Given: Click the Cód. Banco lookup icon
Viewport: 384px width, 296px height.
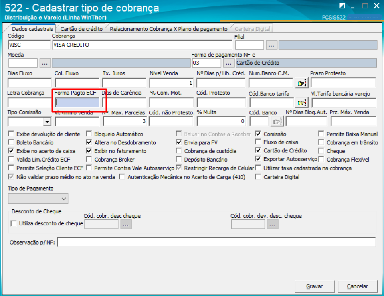Looking at the screenshot, I should point(277,121).
